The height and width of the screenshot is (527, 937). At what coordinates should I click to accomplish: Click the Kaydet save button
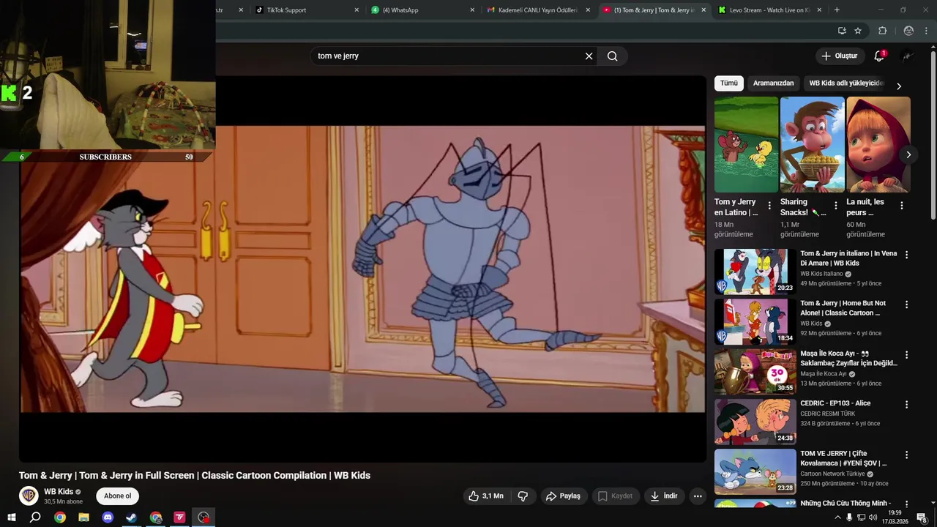click(x=615, y=496)
